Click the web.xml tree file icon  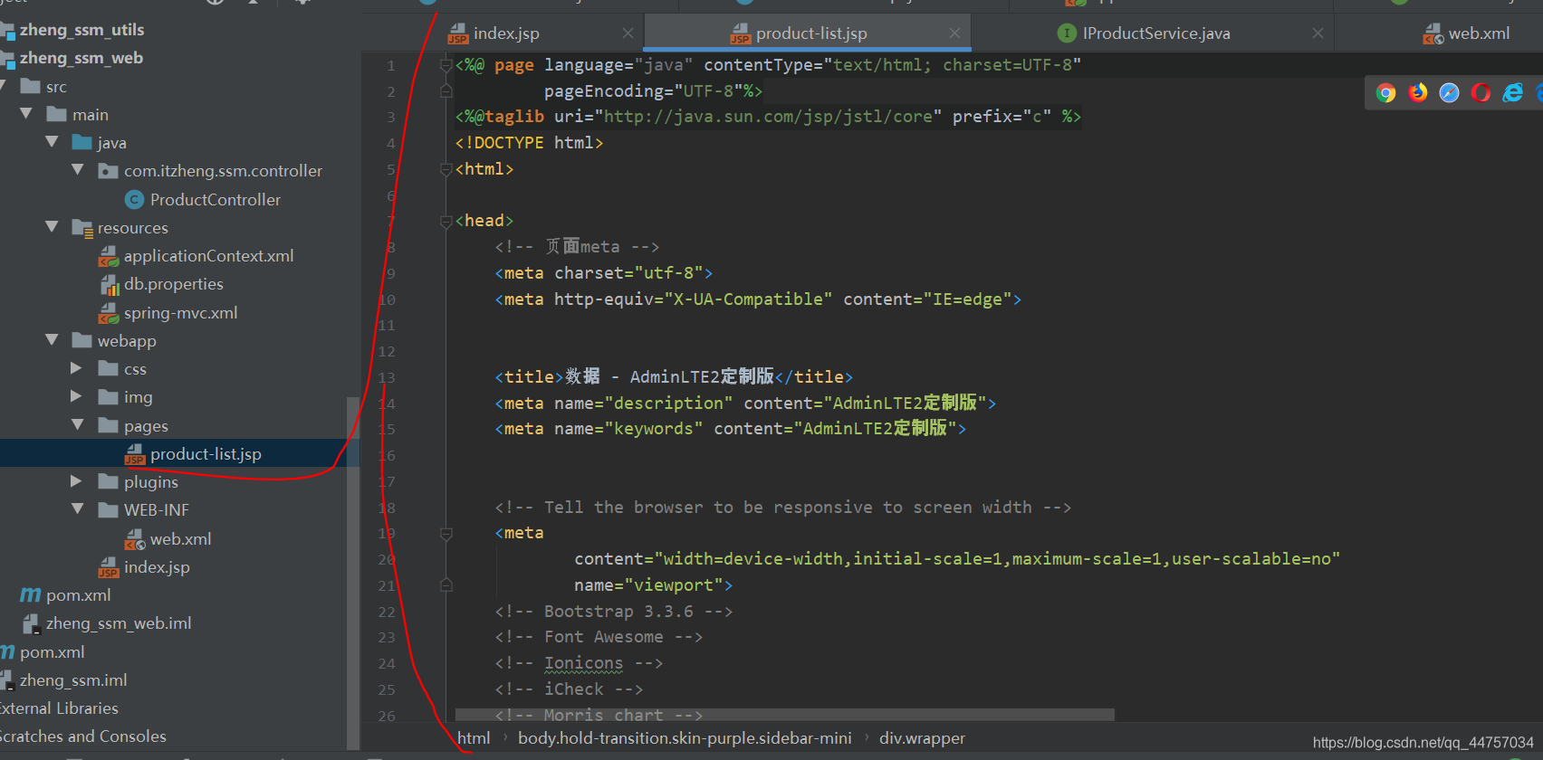135,539
